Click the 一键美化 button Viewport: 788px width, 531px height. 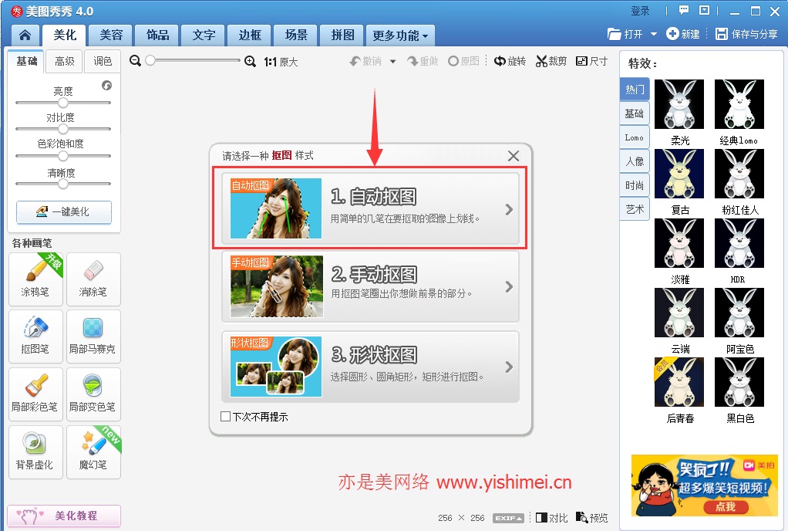pos(64,211)
